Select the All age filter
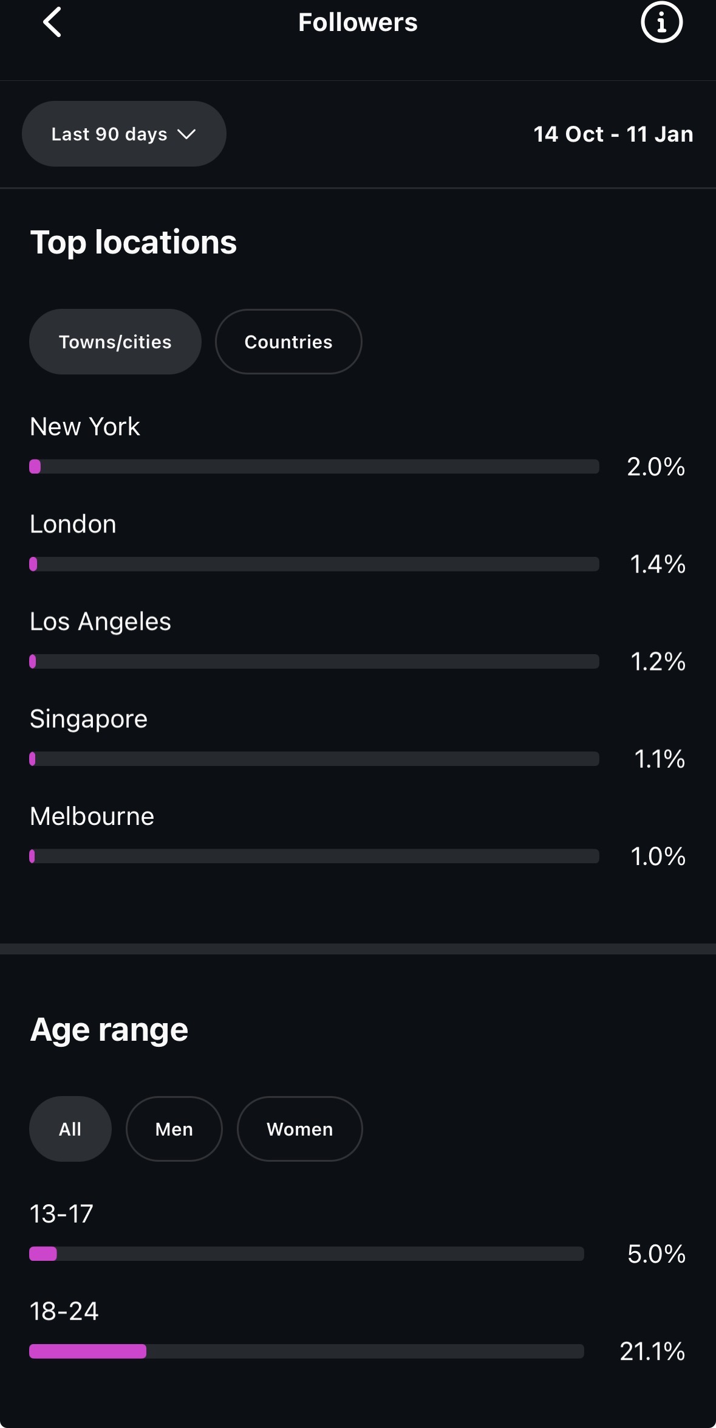This screenshot has height=1428, width=716. point(70,1129)
